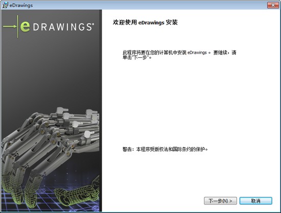This screenshot has height=213, width=281.
Task: Click the eDrawings installer icon in title bar
Action: 5,5
